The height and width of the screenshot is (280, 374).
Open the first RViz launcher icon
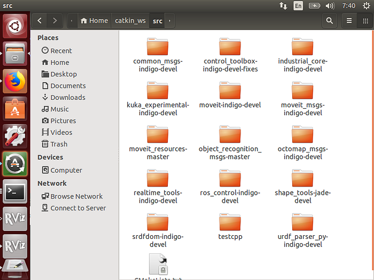15,219
